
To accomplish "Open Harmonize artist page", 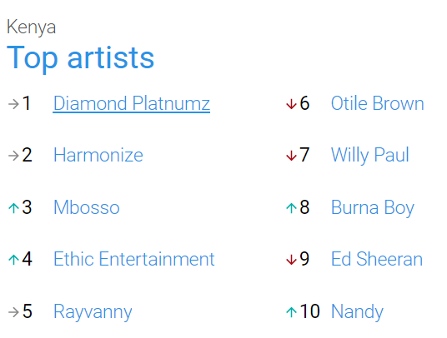I will click(98, 156).
